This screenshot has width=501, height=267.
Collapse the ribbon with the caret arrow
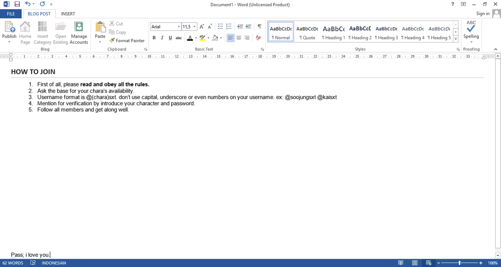click(x=496, y=49)
